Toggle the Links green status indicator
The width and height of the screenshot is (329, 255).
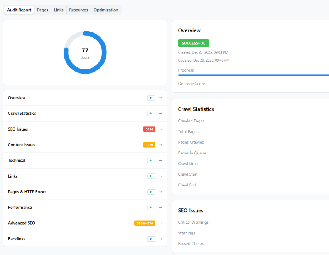point(151,176)
